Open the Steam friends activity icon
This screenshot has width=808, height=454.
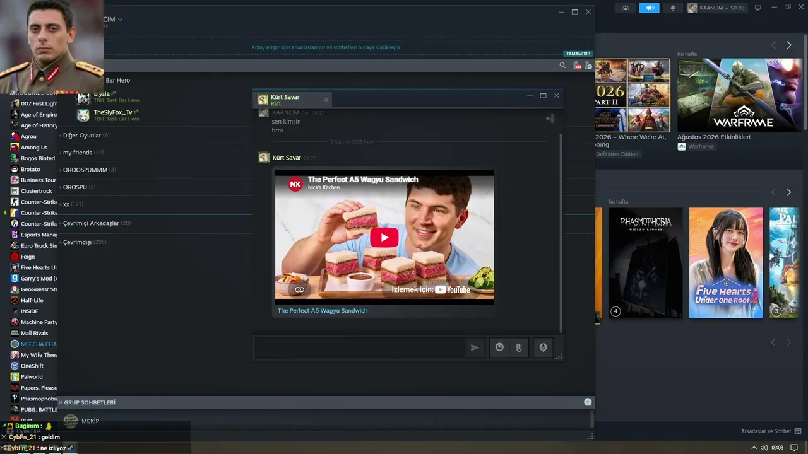(626, 8)
